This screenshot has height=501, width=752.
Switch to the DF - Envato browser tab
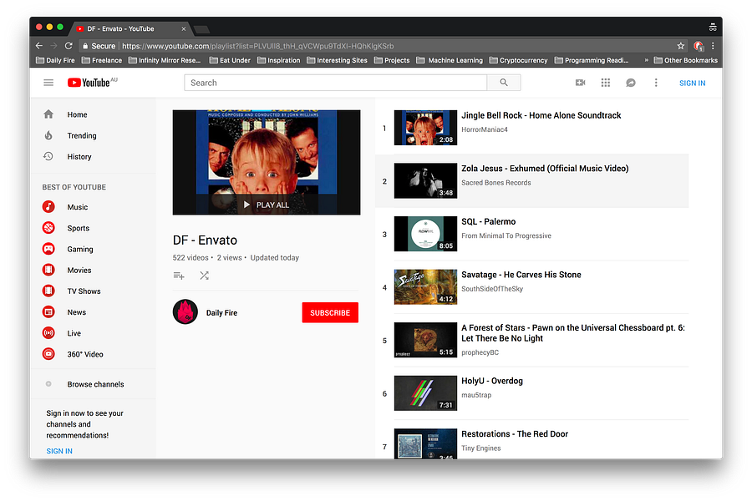coord(130,28)
